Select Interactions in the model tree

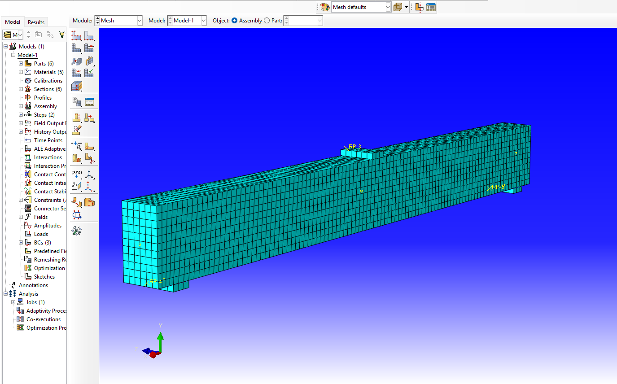click(48, 157)
